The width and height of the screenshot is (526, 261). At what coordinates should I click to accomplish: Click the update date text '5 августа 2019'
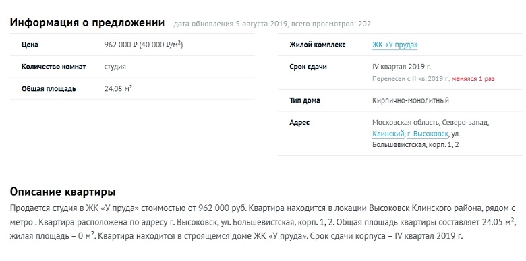(262, 24)
